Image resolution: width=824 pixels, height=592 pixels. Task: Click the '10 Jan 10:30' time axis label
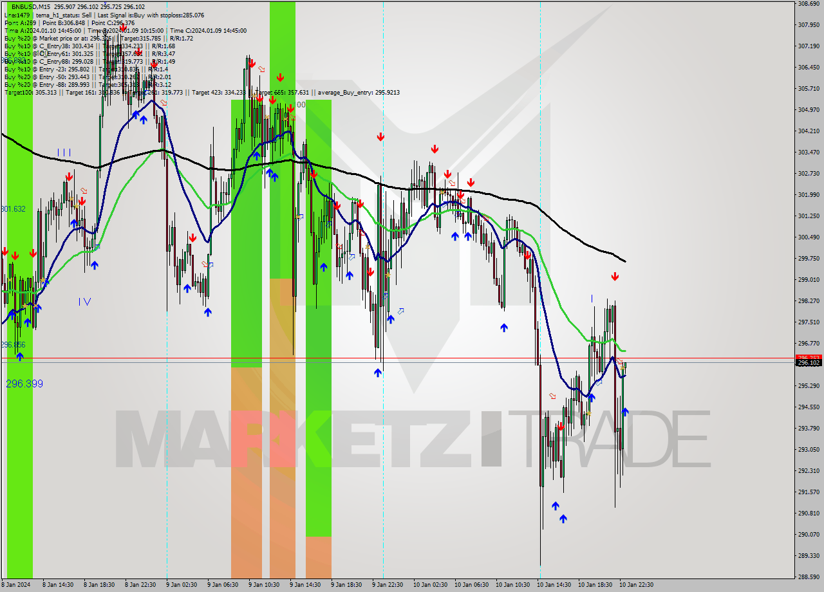(x=512, y=585)
